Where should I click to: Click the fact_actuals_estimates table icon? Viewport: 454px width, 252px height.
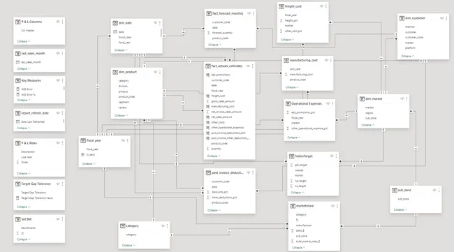pyautogui.click(x=208, y=66)
